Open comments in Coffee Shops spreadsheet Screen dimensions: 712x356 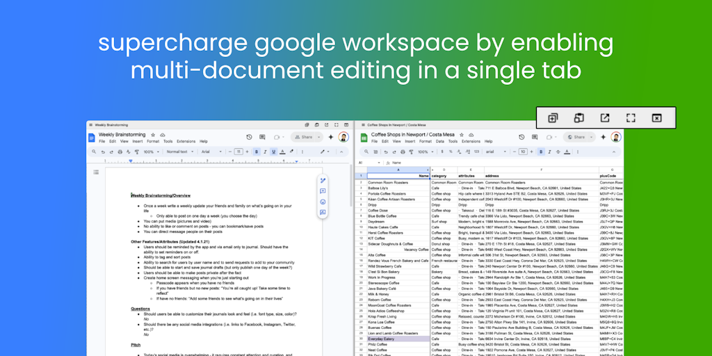coord(534,137)
